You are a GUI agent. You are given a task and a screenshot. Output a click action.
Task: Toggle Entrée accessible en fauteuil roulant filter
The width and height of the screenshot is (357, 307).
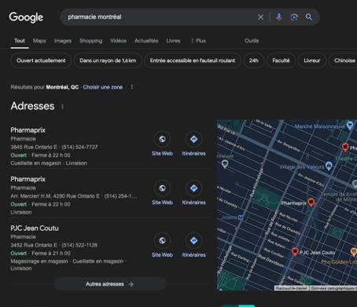coord(193,60)
